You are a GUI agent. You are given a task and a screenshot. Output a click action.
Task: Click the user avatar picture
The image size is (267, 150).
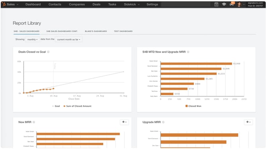239,4
